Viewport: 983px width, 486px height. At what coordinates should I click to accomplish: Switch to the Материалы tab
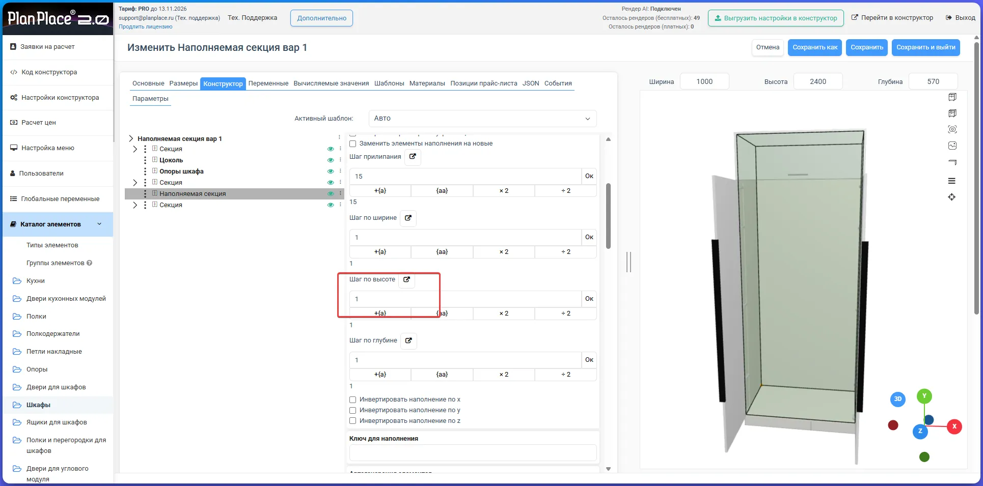point(427,83)
